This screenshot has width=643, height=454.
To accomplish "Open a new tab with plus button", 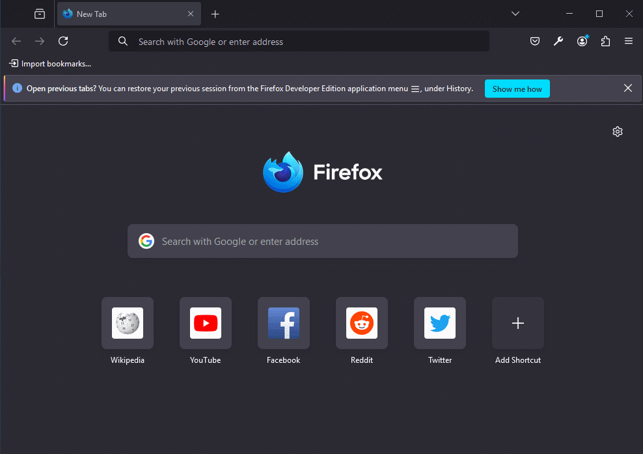I will (x=215, y=14).
